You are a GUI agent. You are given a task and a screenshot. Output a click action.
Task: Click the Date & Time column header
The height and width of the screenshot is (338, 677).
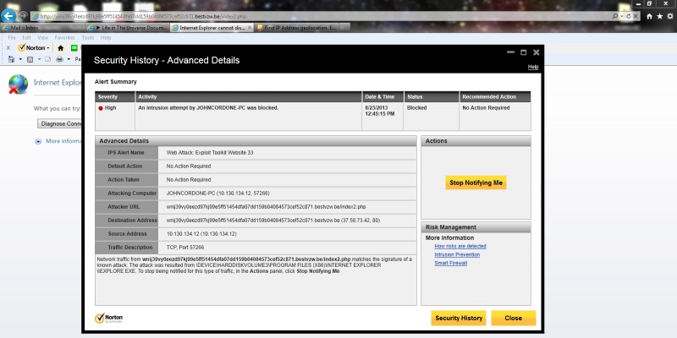(383, 96)
